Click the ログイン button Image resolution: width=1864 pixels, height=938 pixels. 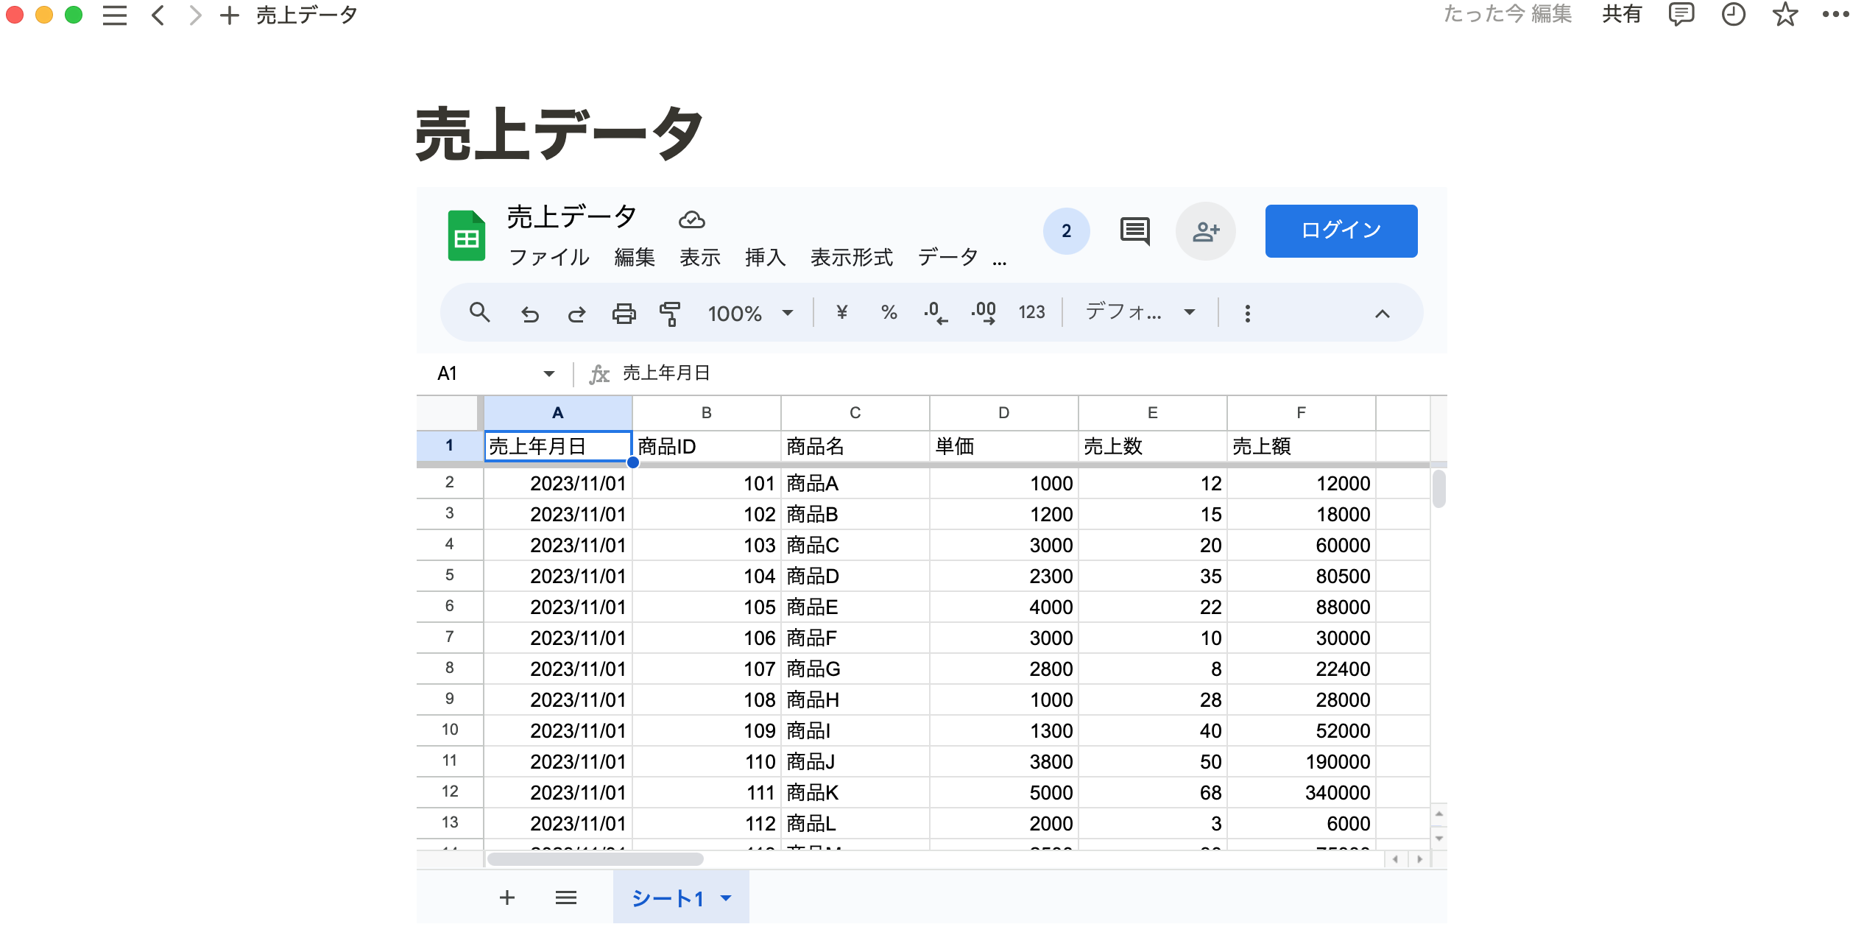pos(1341,231)
